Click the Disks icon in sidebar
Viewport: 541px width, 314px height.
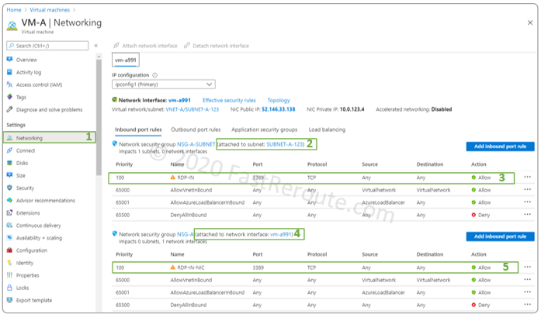click(9, 163)
